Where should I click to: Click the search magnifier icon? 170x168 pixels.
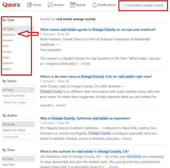124,5
